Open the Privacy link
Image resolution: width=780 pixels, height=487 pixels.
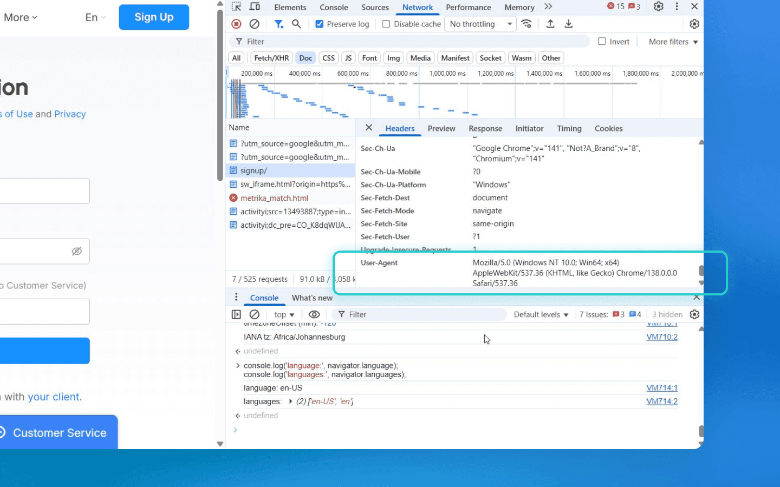pos(70,114)
